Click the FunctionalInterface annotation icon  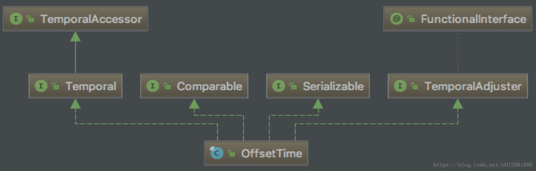click(x=396, y=19)
